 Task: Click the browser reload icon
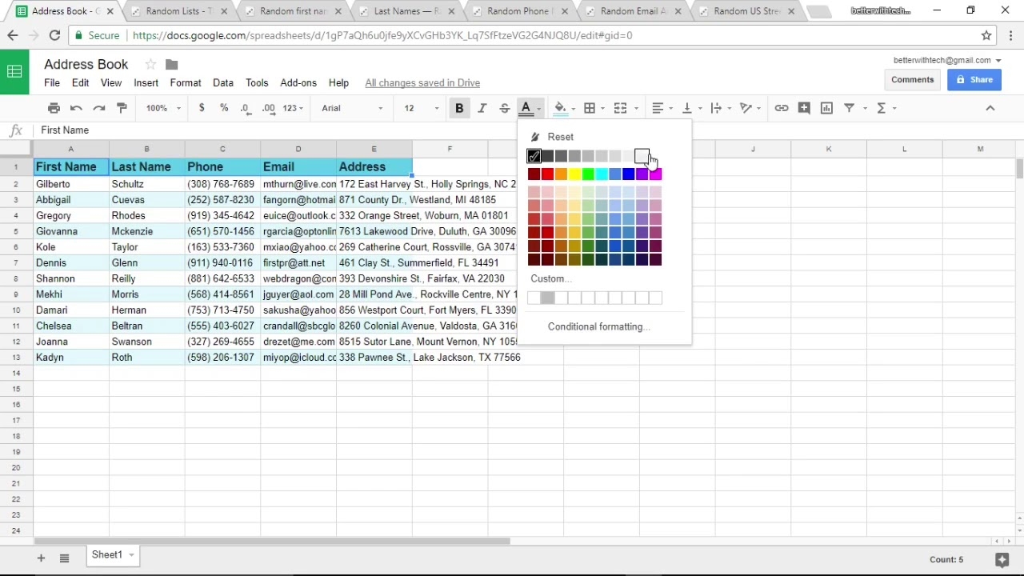pos(54,35)
